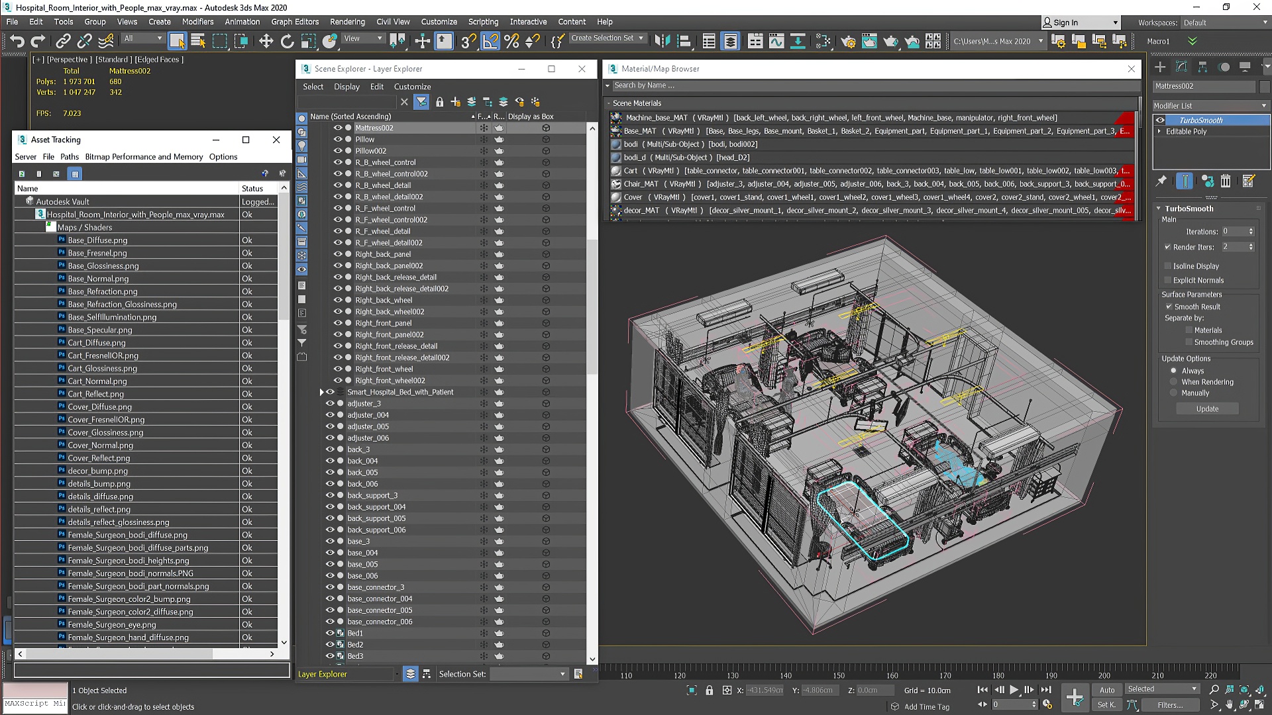1272x715 pixels.
Task: Uncheck the Render Iters checkbox
Action: (1168, 247)
